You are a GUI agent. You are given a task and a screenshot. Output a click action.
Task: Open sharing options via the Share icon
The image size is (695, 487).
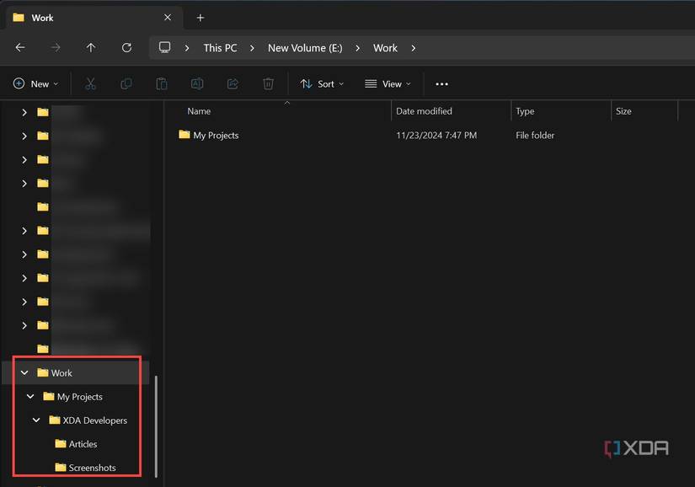tap(233, 83)
